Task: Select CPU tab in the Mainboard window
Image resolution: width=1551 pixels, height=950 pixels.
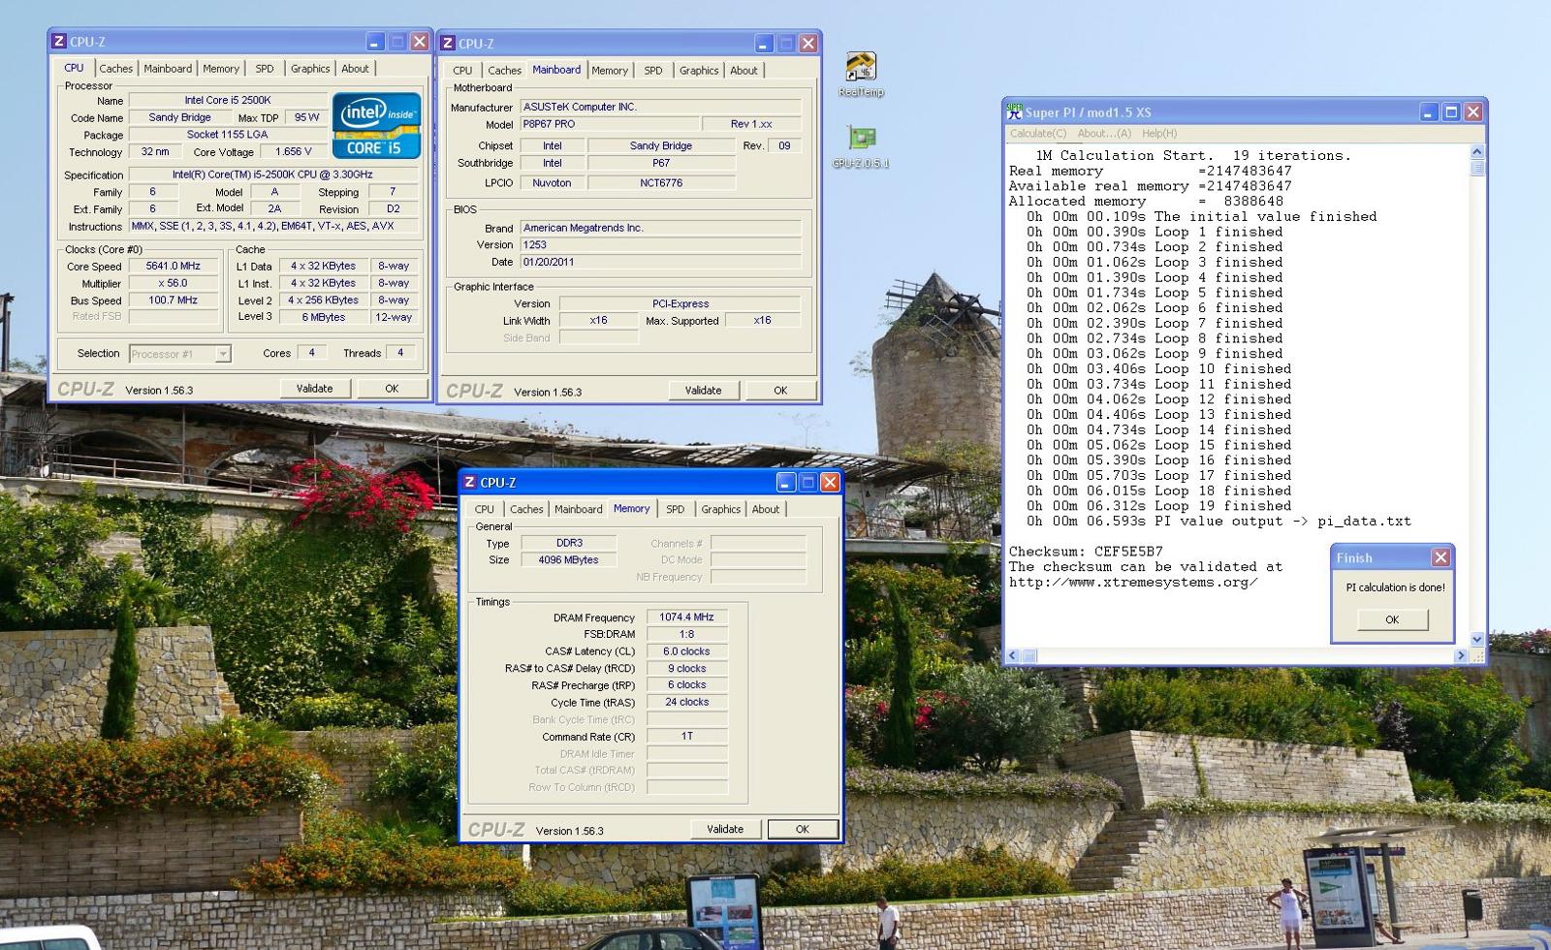Action: (462, 71)
